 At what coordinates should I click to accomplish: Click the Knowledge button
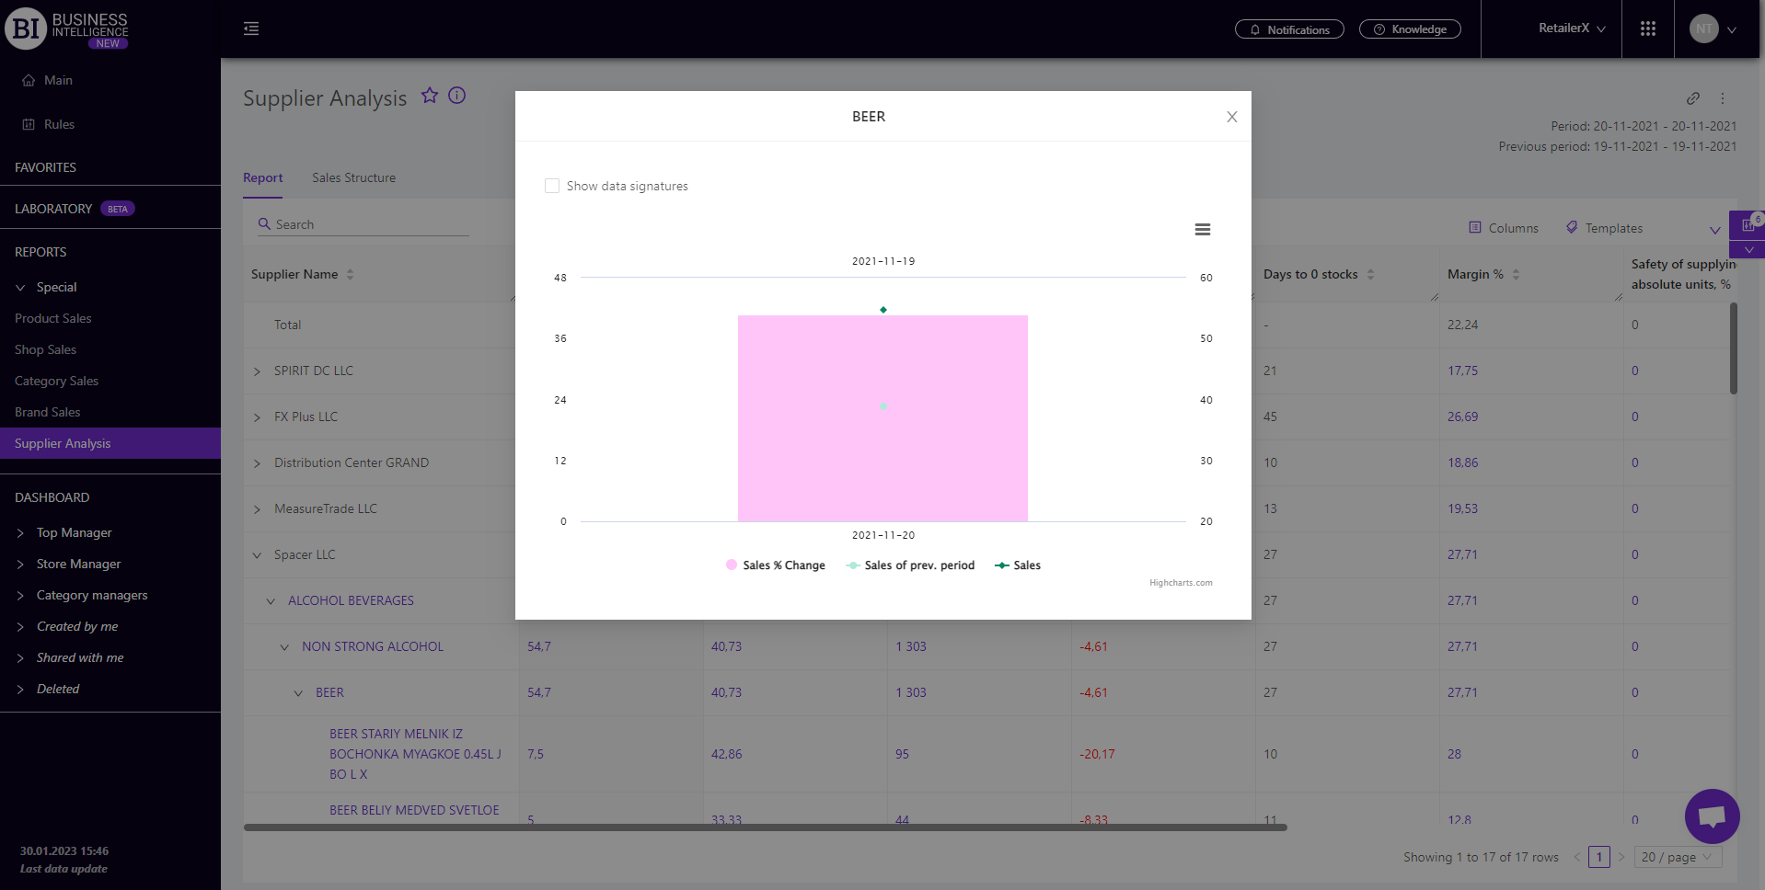point(1409,29)
